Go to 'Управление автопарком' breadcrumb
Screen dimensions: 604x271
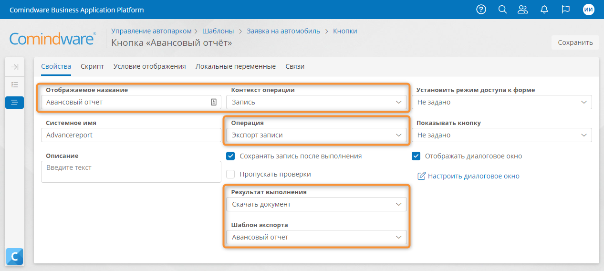pyautogui.click(x=151, y=31)
